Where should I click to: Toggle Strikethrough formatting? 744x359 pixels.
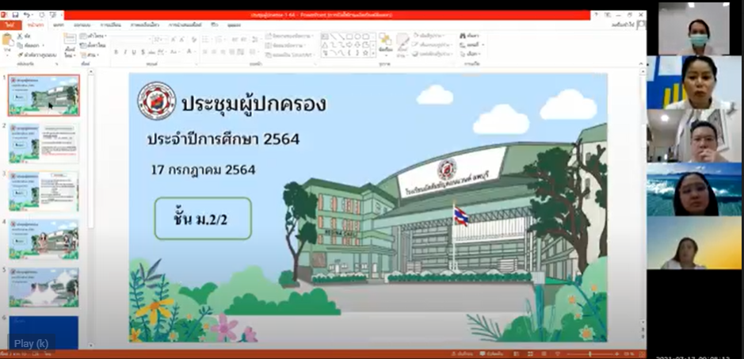click(152, 52)
